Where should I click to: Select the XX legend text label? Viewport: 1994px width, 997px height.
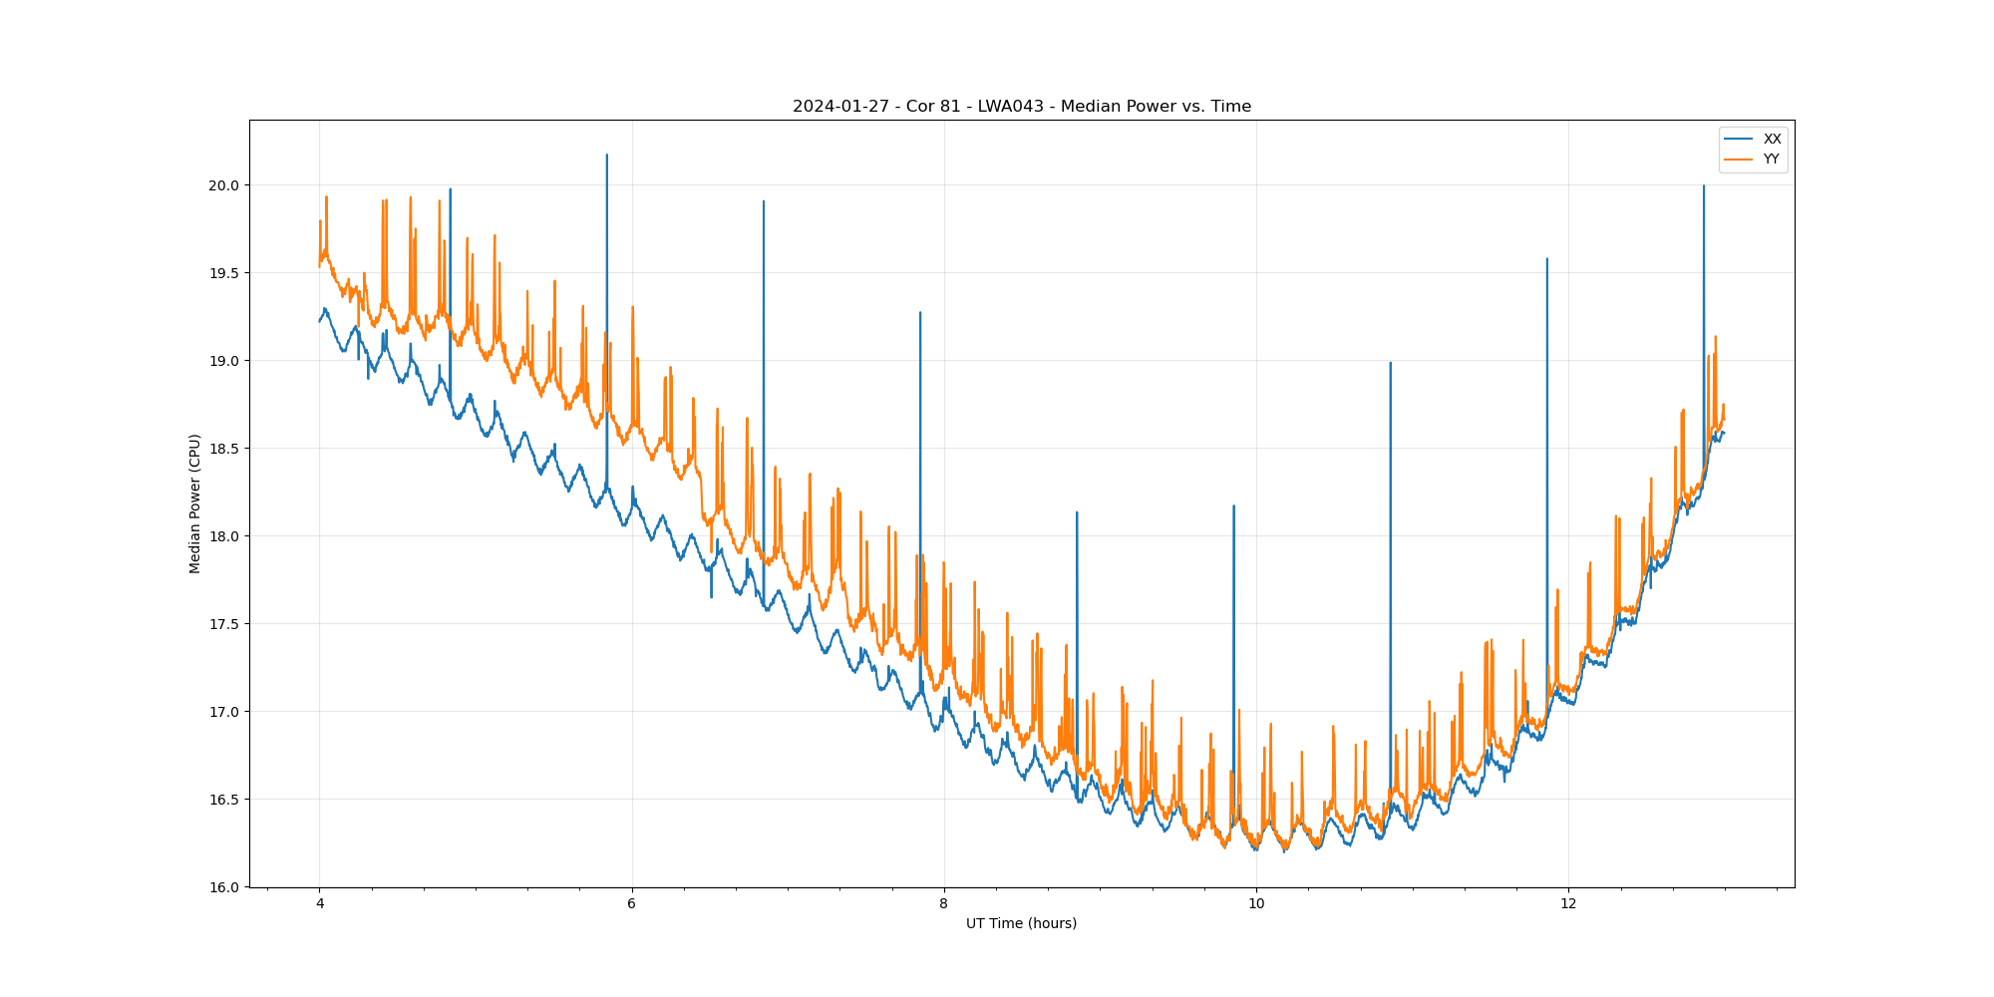click(1772, 139)
